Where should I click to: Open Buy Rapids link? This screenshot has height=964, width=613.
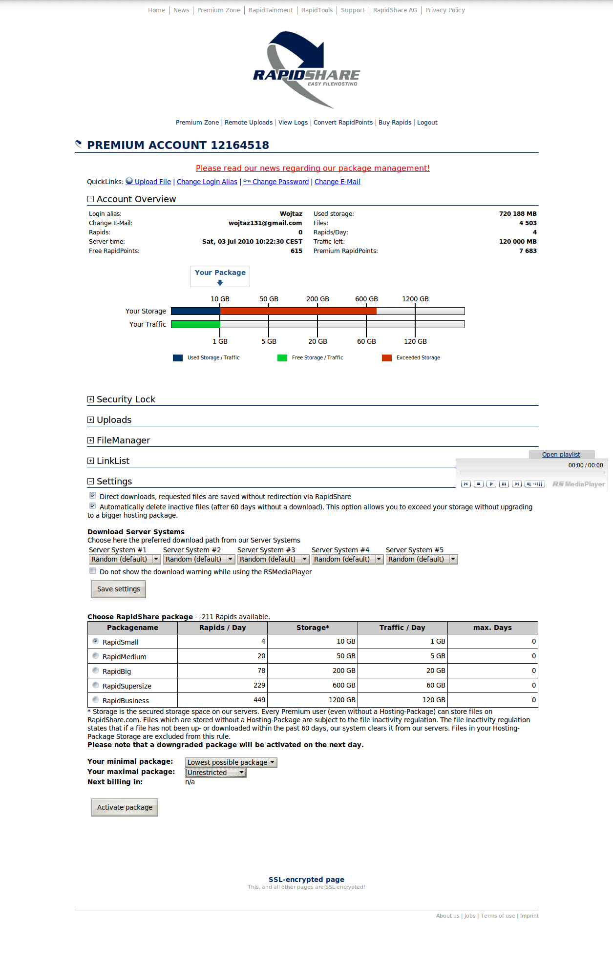(395, 122)
